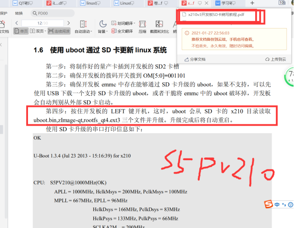
Task: Expand the 划词翻译 dropdown arrow
Action: [134, 23]
